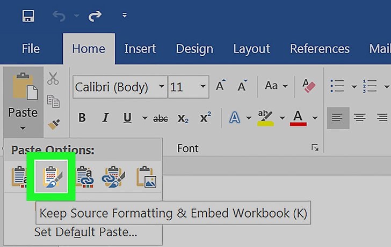Image resolution: width=391 pixels, height=247 pixels.
Task: Click the Undo arrow icon
Action: pyautogui.click(x=59, y=17)
